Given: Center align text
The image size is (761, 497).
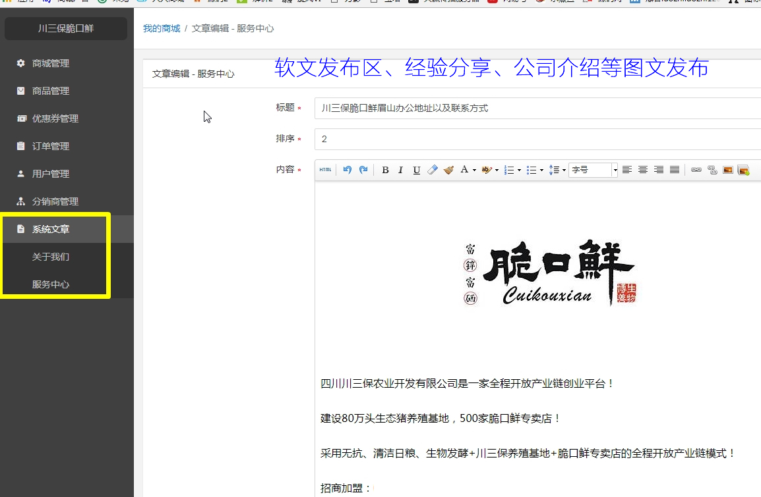Looking at the screenshot, I should [x=642, y=170].
